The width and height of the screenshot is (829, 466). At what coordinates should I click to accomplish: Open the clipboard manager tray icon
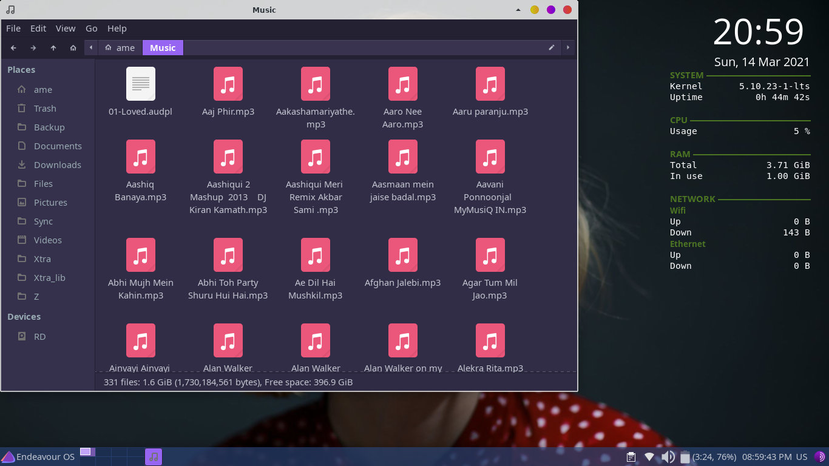631,457
